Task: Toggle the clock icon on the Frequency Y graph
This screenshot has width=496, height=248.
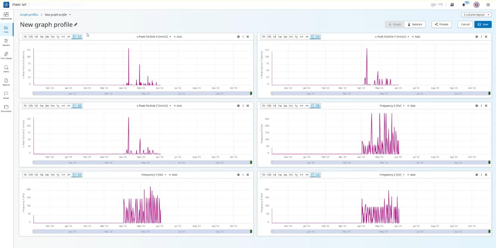Action: coord(74,175)
